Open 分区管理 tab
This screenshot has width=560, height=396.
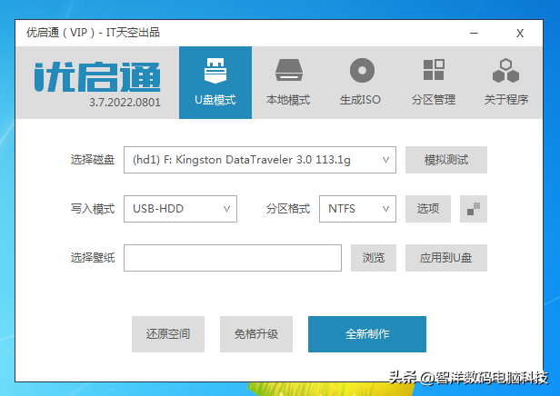[x=434, y=83]
